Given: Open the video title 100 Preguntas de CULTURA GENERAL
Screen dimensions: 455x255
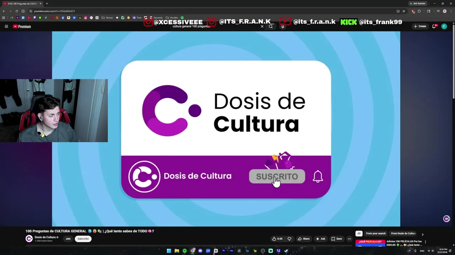Looking at the screenshot, I should (x=90, y=231).
